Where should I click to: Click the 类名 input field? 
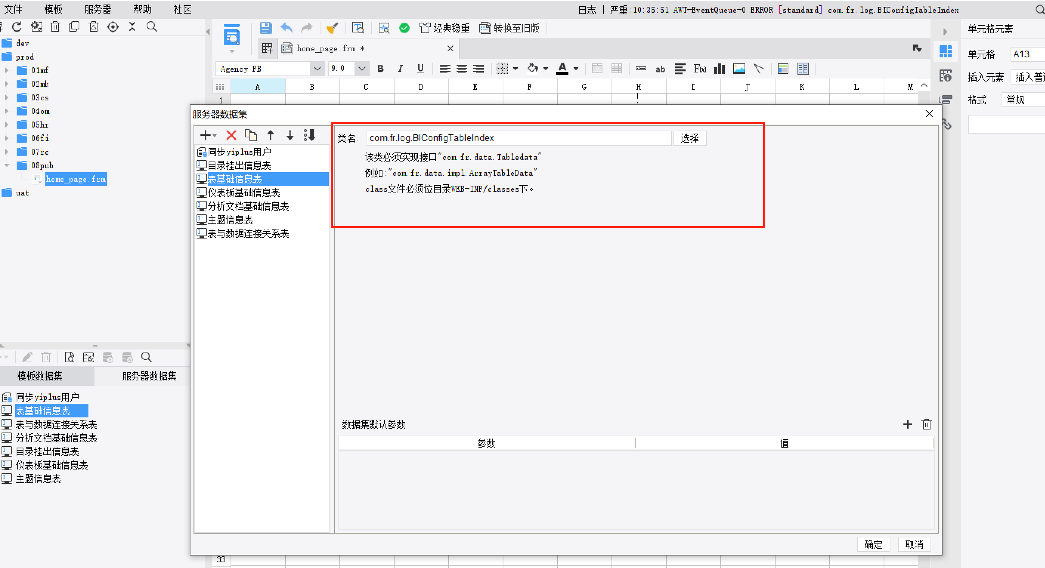point(519,138)
